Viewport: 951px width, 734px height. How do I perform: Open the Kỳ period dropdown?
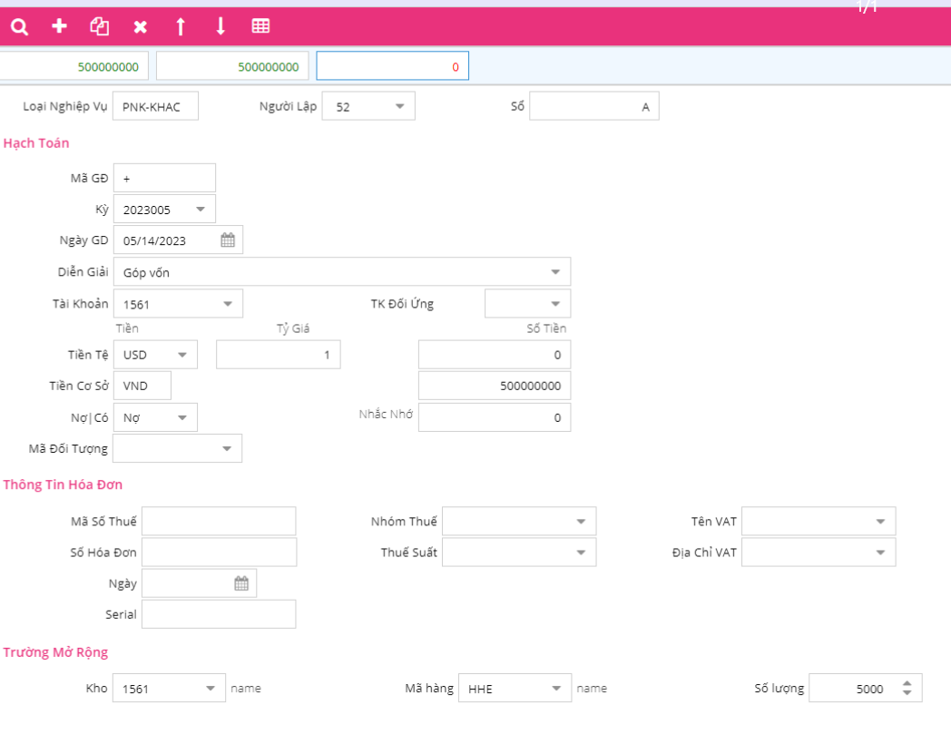coord(201,210)
